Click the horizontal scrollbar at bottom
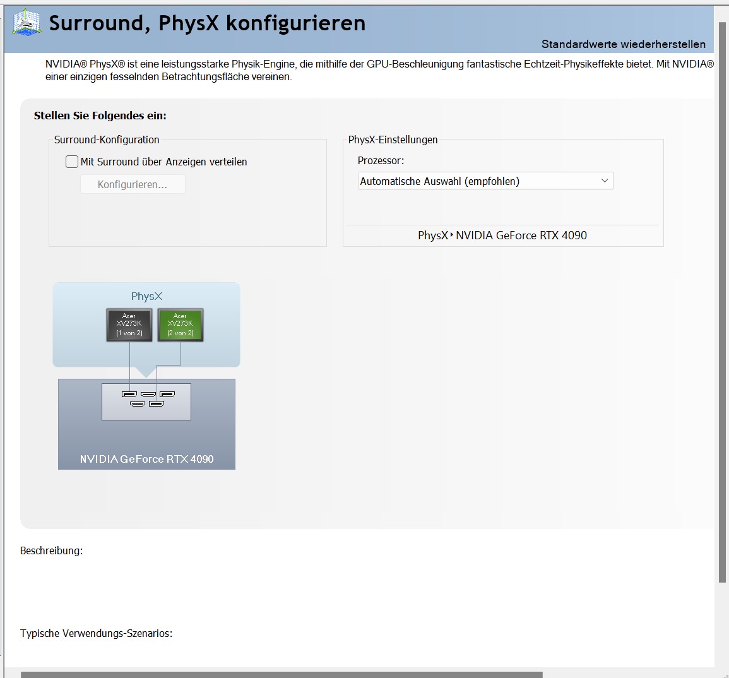This screenshot has height=678, width=729. [x=282, y=675]
